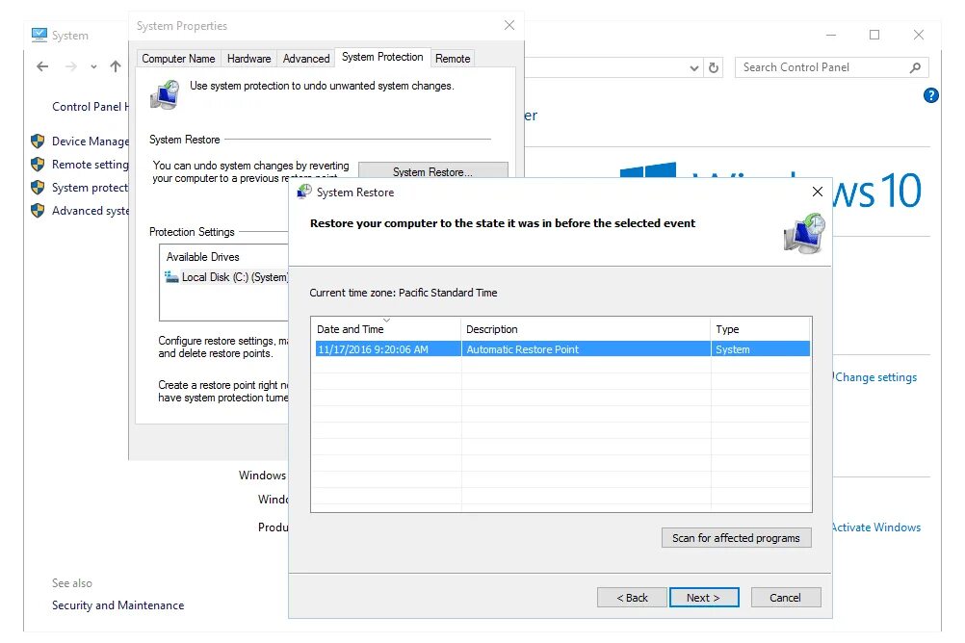Go Back in System Restore wizard

click(x=632, y=598)
